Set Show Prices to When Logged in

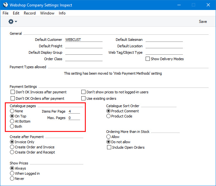point(12,173)
